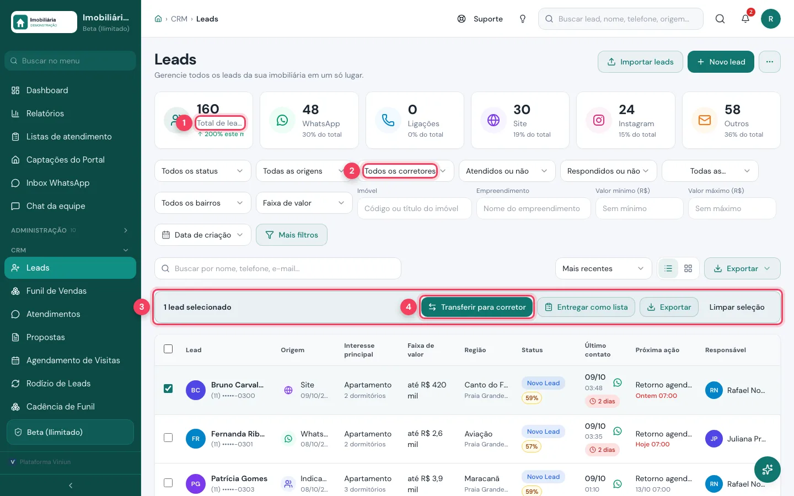Uncheck Bruno Carvalho lead checkbox

[168, 389]
